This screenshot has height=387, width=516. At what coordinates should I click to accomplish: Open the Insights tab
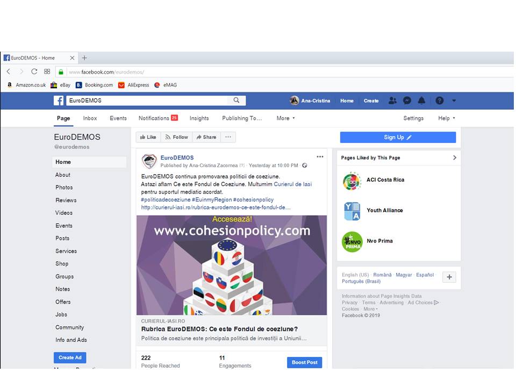[x=199, y=118]
